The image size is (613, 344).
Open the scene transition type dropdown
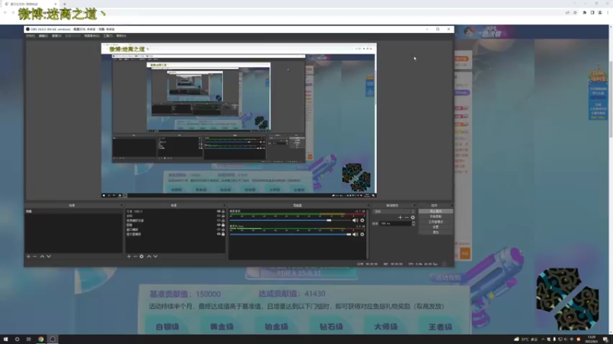[x=394, y=212]
